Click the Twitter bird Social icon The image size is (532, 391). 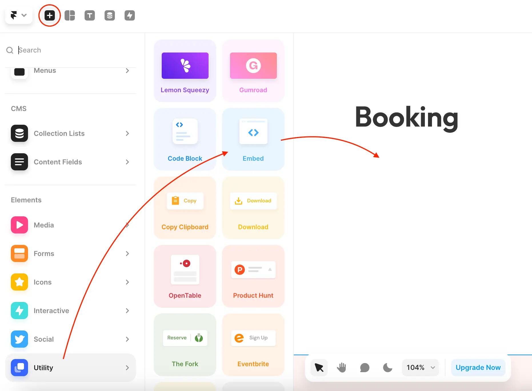(19, 339)
